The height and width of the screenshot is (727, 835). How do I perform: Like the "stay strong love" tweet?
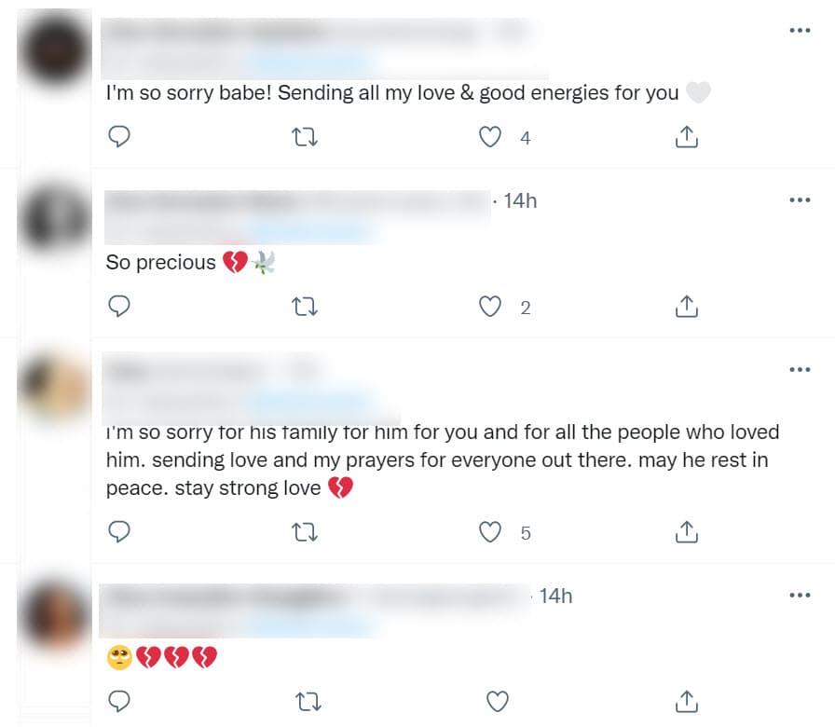coord(489,532)
